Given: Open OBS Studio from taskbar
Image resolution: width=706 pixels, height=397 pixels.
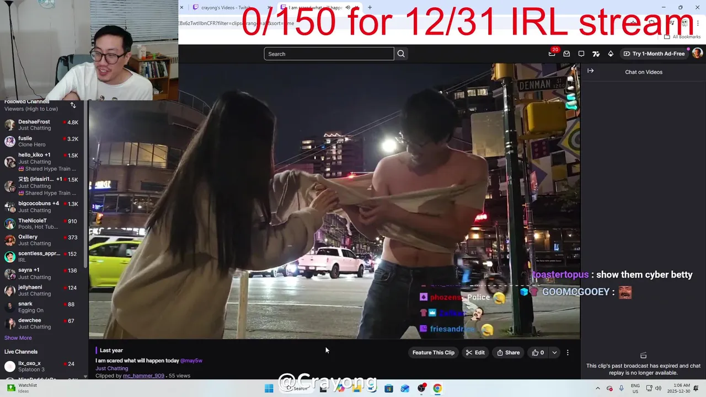Looking at the screenshot, I should click(x=421, y=388).
